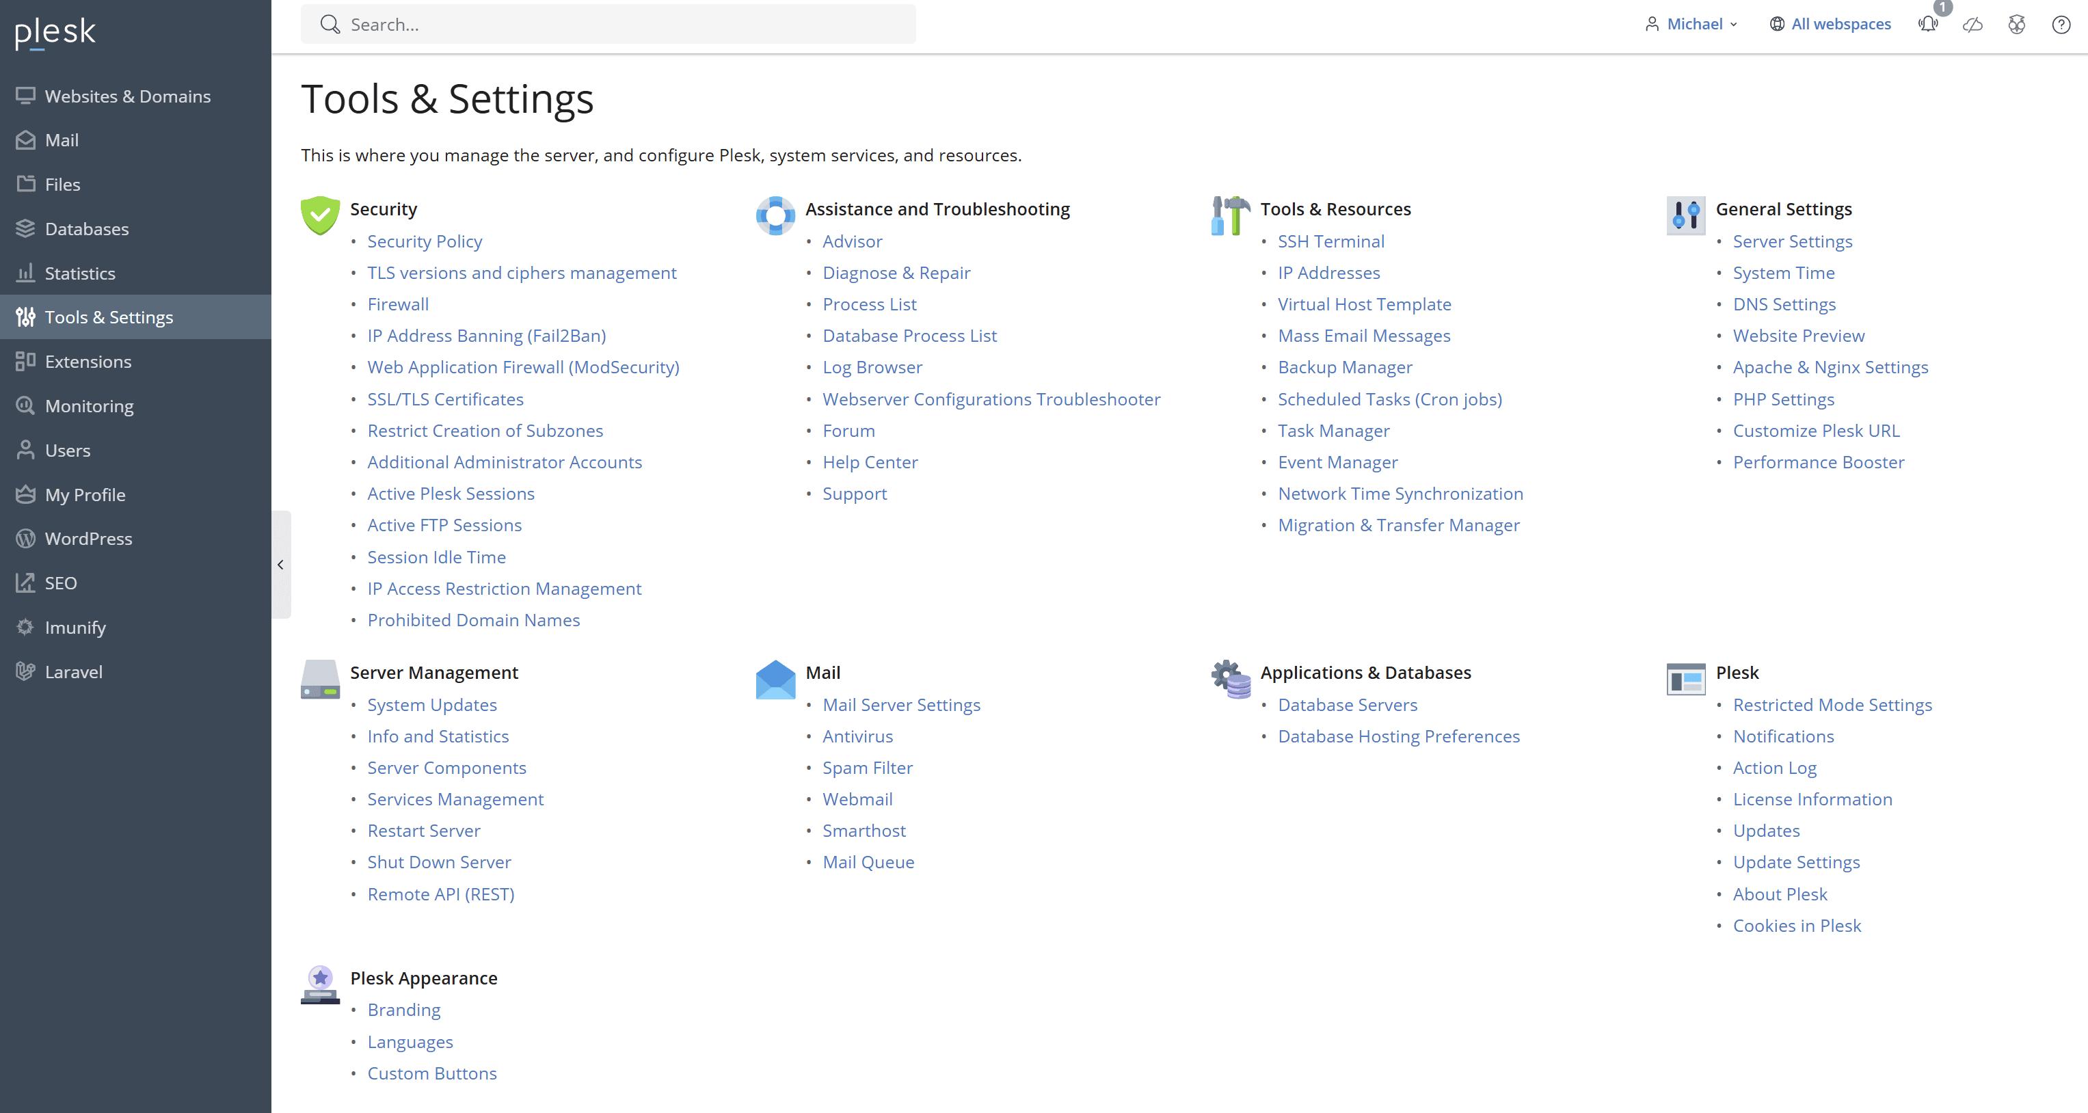This screenshot has height=1113, width=2088.
Task: Focus the Search input field
Action: (x=608, y=25)
